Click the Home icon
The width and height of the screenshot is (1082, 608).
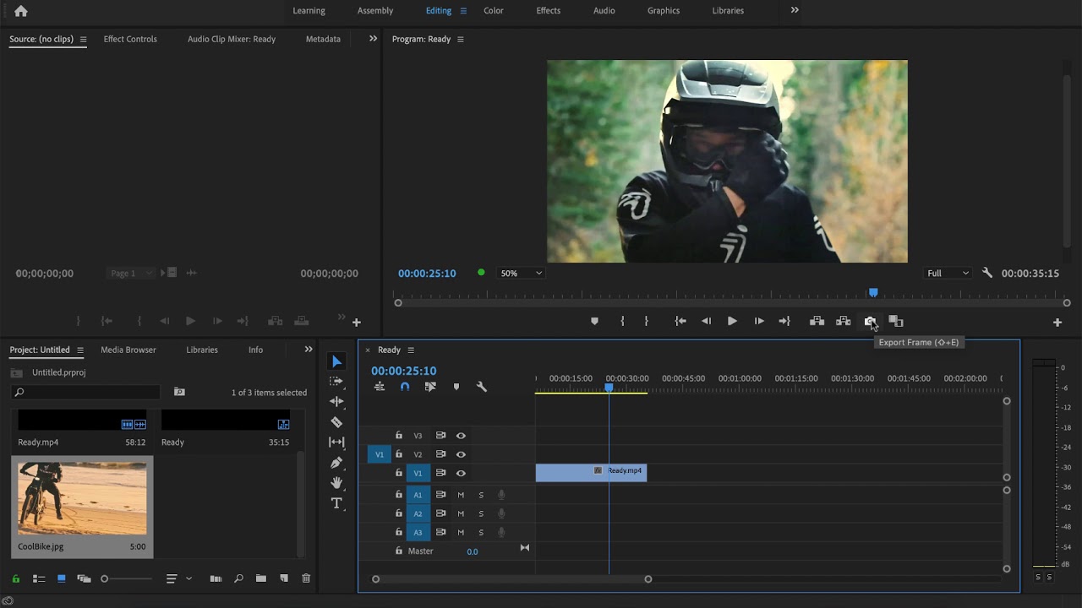click(21, 11)
